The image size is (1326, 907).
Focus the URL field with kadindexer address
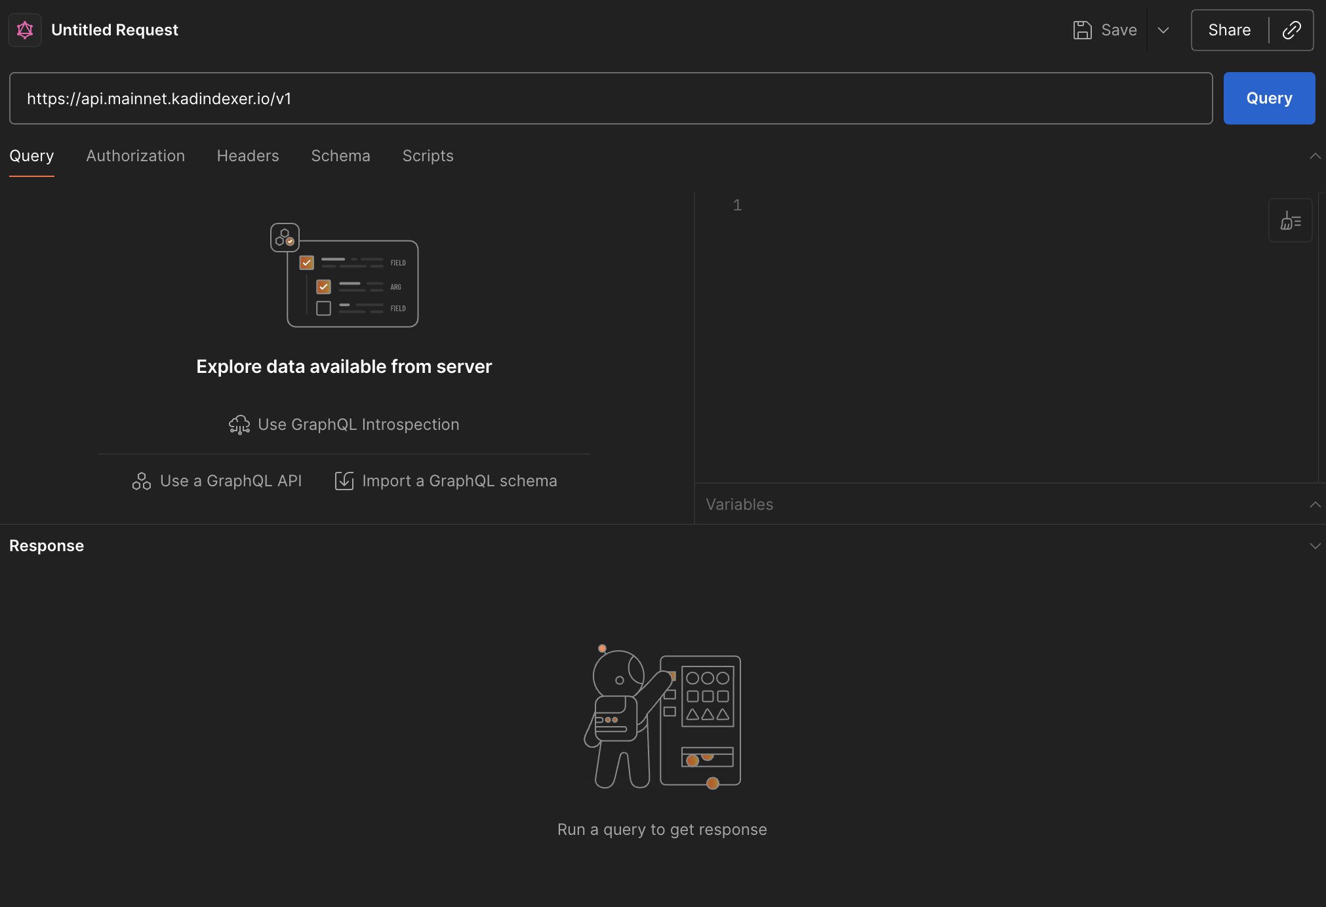[610, 98]
